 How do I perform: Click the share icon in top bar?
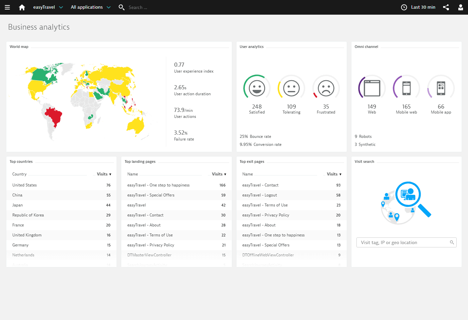tap(446, 7)
